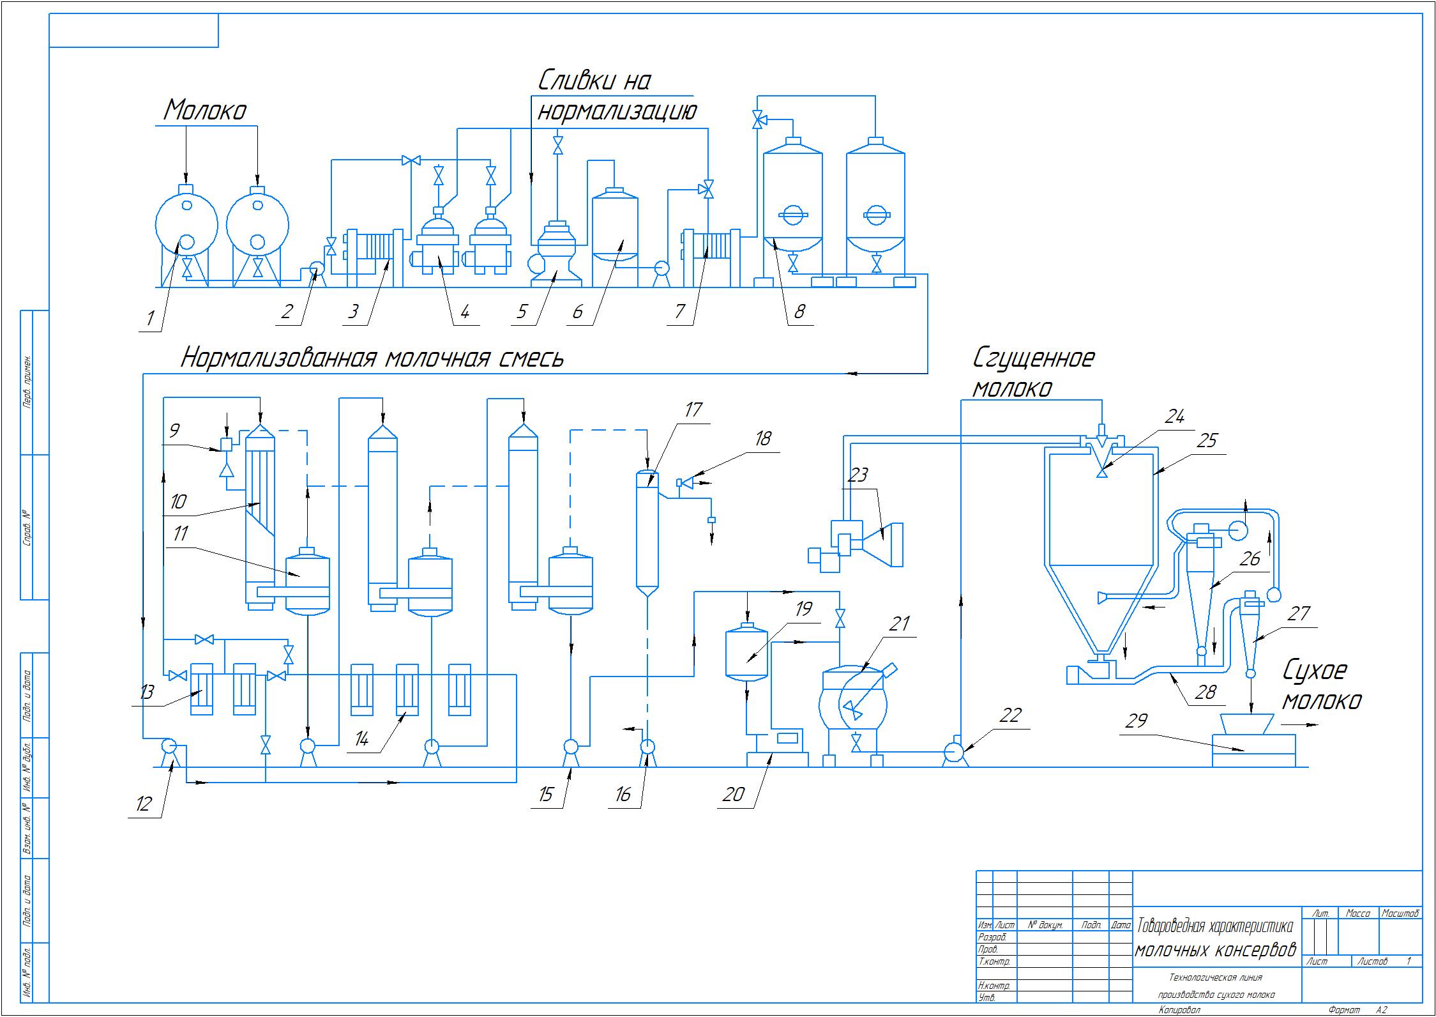Click callout number 10 beside evaporator
The height and width of the screenshot is (1017, 1436).
tap(178, 501)
